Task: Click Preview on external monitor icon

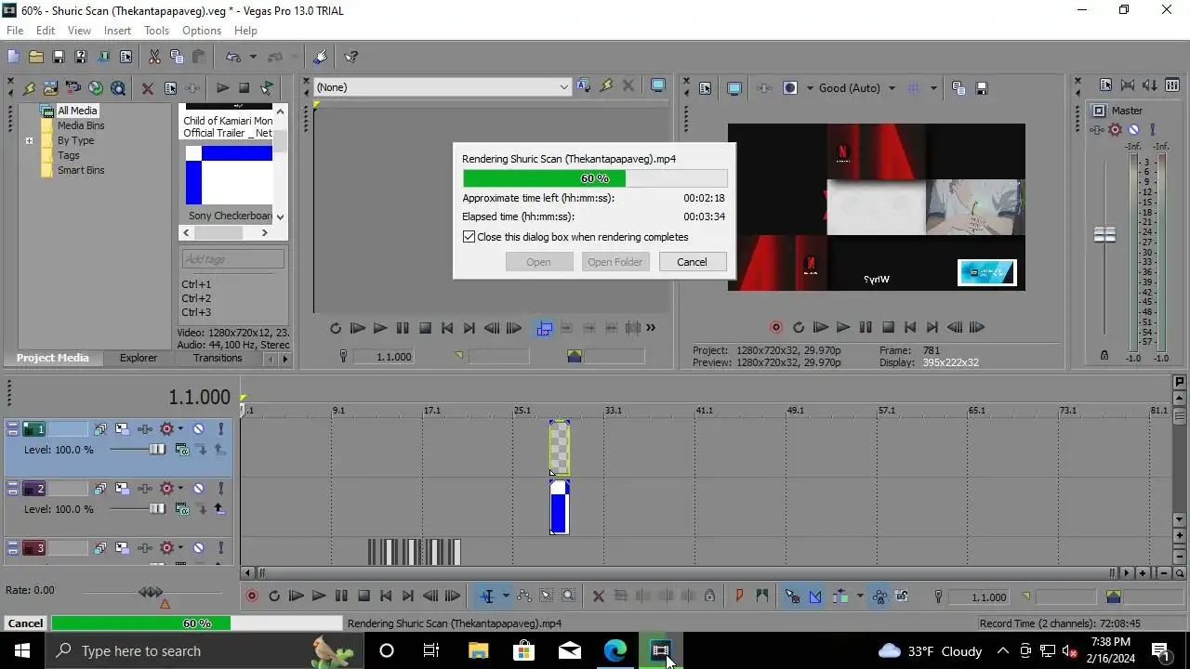Action: tap(734, 88)
